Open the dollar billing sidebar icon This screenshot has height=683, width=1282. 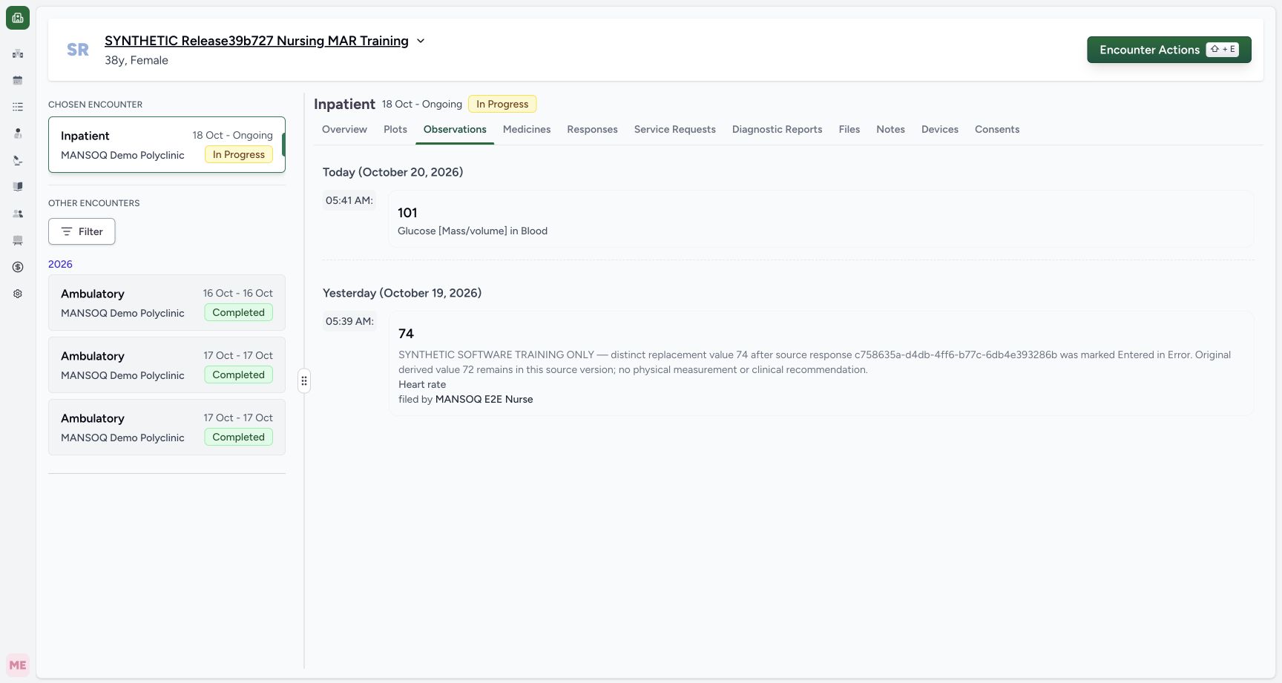point(18,267)
